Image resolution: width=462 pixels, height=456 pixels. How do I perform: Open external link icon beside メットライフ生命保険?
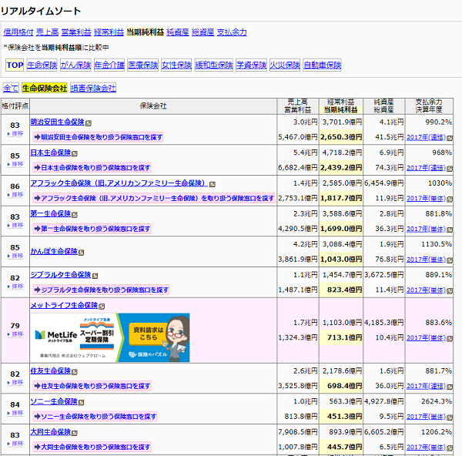[x=102, y=307]
